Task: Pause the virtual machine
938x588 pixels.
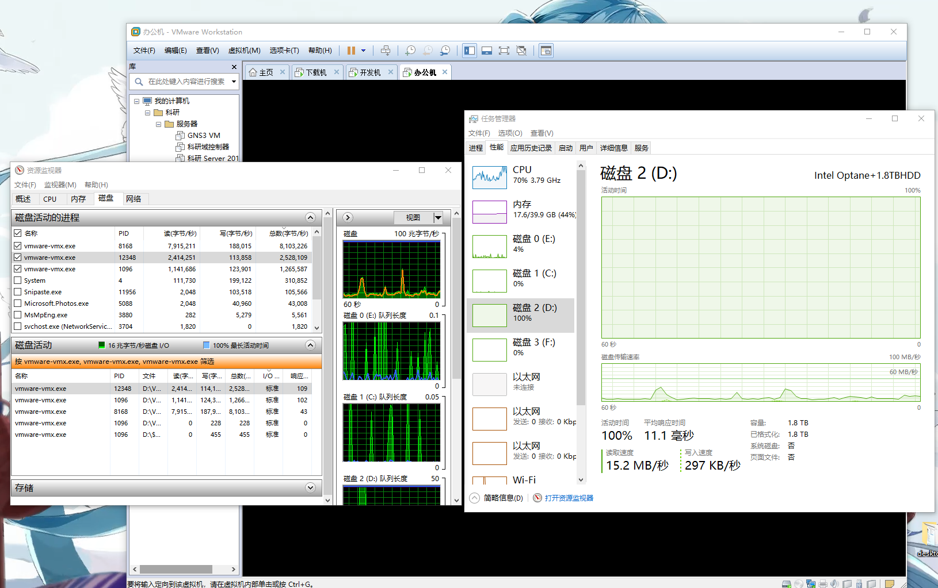Action: (x=352, y=50)
